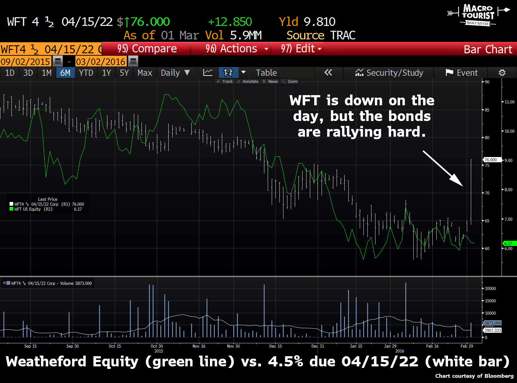The image size is (517, 383).
Task: Switch to the YTD range tab
Action: click(86, 73)
